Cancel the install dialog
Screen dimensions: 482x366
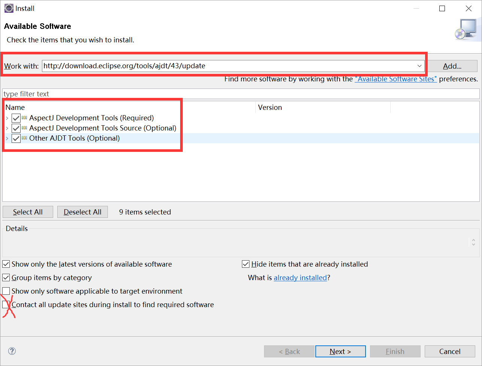pos(450,351)
